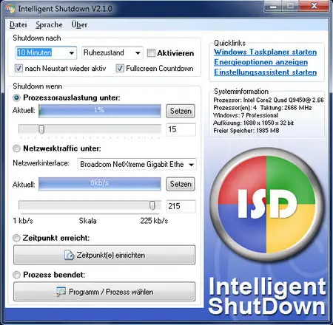
Task: Click Setzen button beside processor load bar
Action: point(181,111)
